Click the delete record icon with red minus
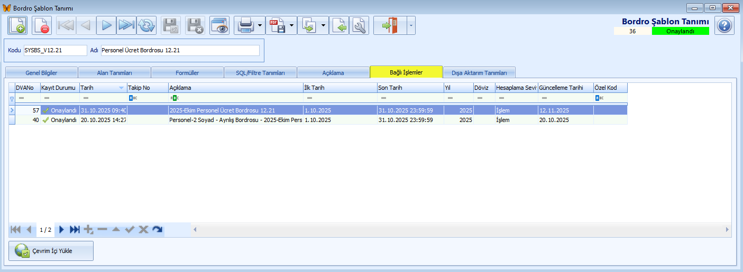 point(42,25)
